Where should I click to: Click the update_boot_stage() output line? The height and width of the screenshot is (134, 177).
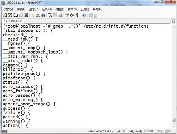click(x=29, y=104)
